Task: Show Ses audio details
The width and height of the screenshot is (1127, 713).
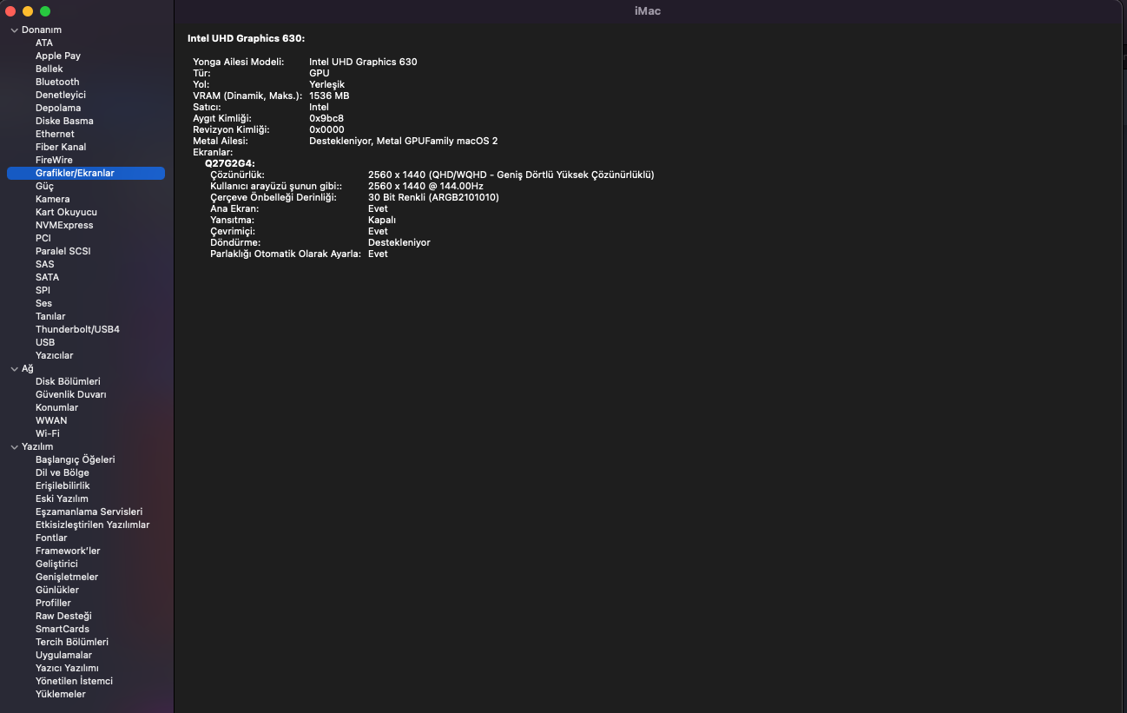Action: click(44, 303)
